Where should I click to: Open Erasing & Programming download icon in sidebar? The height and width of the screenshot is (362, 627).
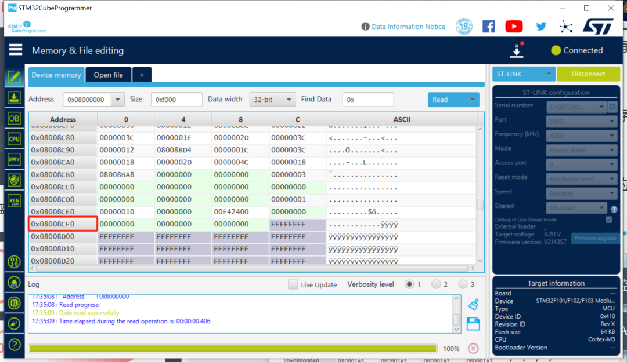click(x=15, y=97)
